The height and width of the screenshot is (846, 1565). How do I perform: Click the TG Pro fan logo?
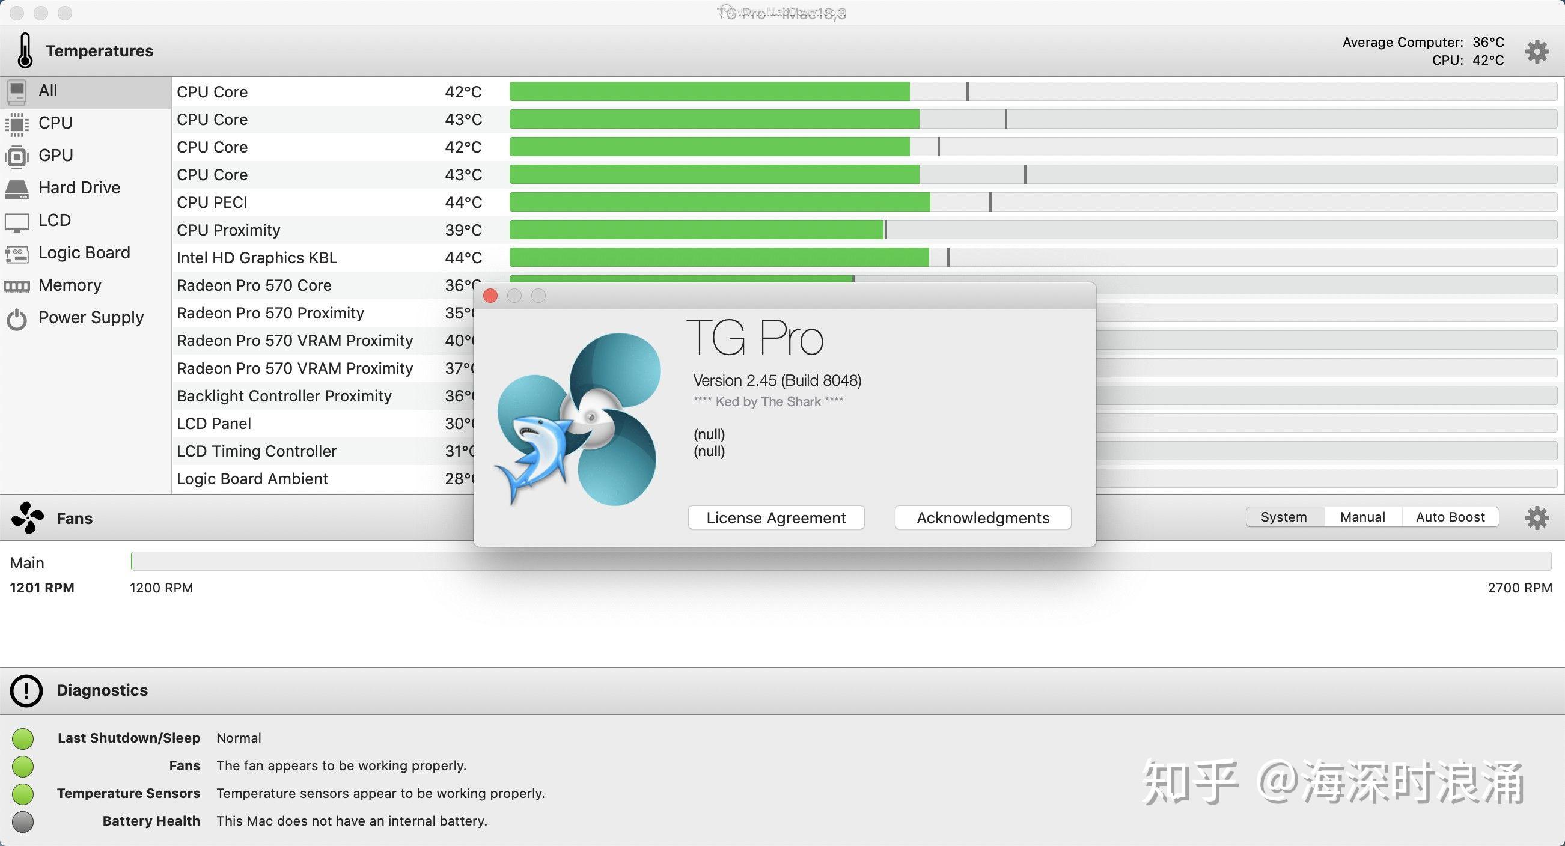click(x=577, y=419)
